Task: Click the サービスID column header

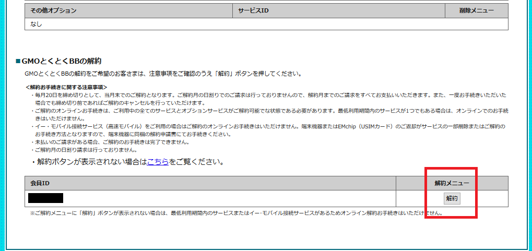Action: [x=339, y=10]
